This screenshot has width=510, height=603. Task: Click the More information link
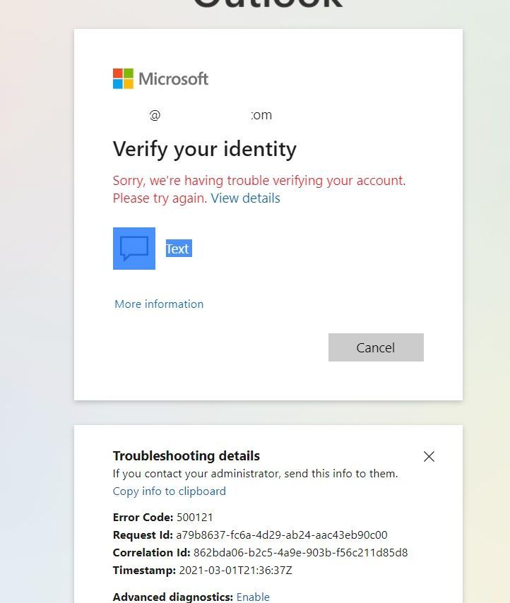point(158,304)
